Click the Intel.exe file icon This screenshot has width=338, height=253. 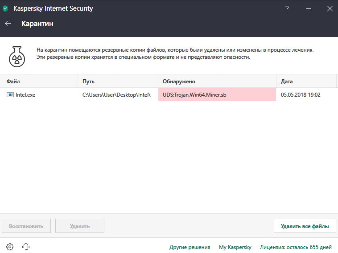(x=10, y=95)
